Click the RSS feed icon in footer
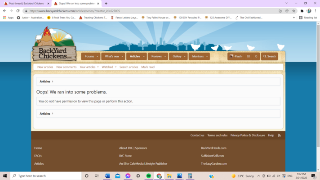This screenshot has width=320, height=180. [x=279, y=135]
